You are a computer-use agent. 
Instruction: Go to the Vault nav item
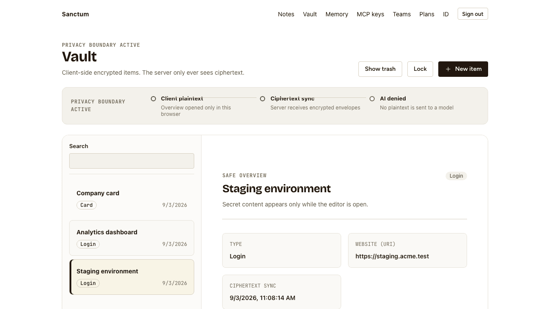pos(310,14)
